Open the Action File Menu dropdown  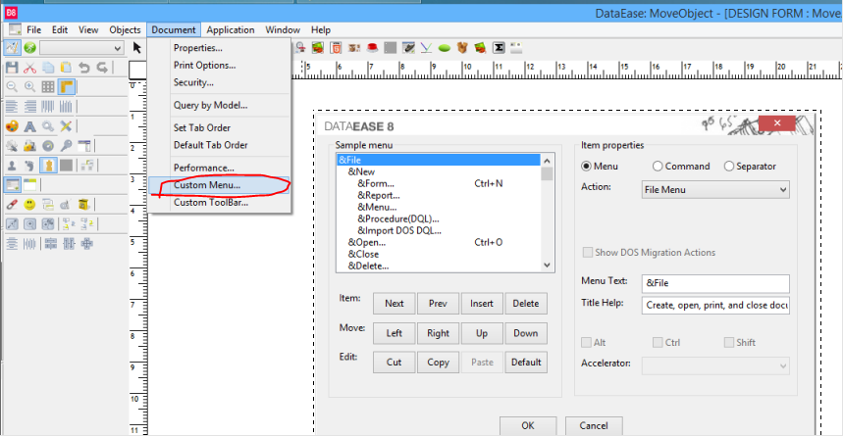pyautogui.click(x=715, y=189)
